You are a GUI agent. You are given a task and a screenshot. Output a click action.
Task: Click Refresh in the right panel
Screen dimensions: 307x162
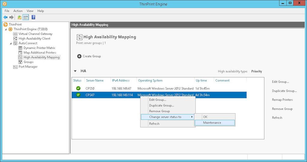[277, 118]
